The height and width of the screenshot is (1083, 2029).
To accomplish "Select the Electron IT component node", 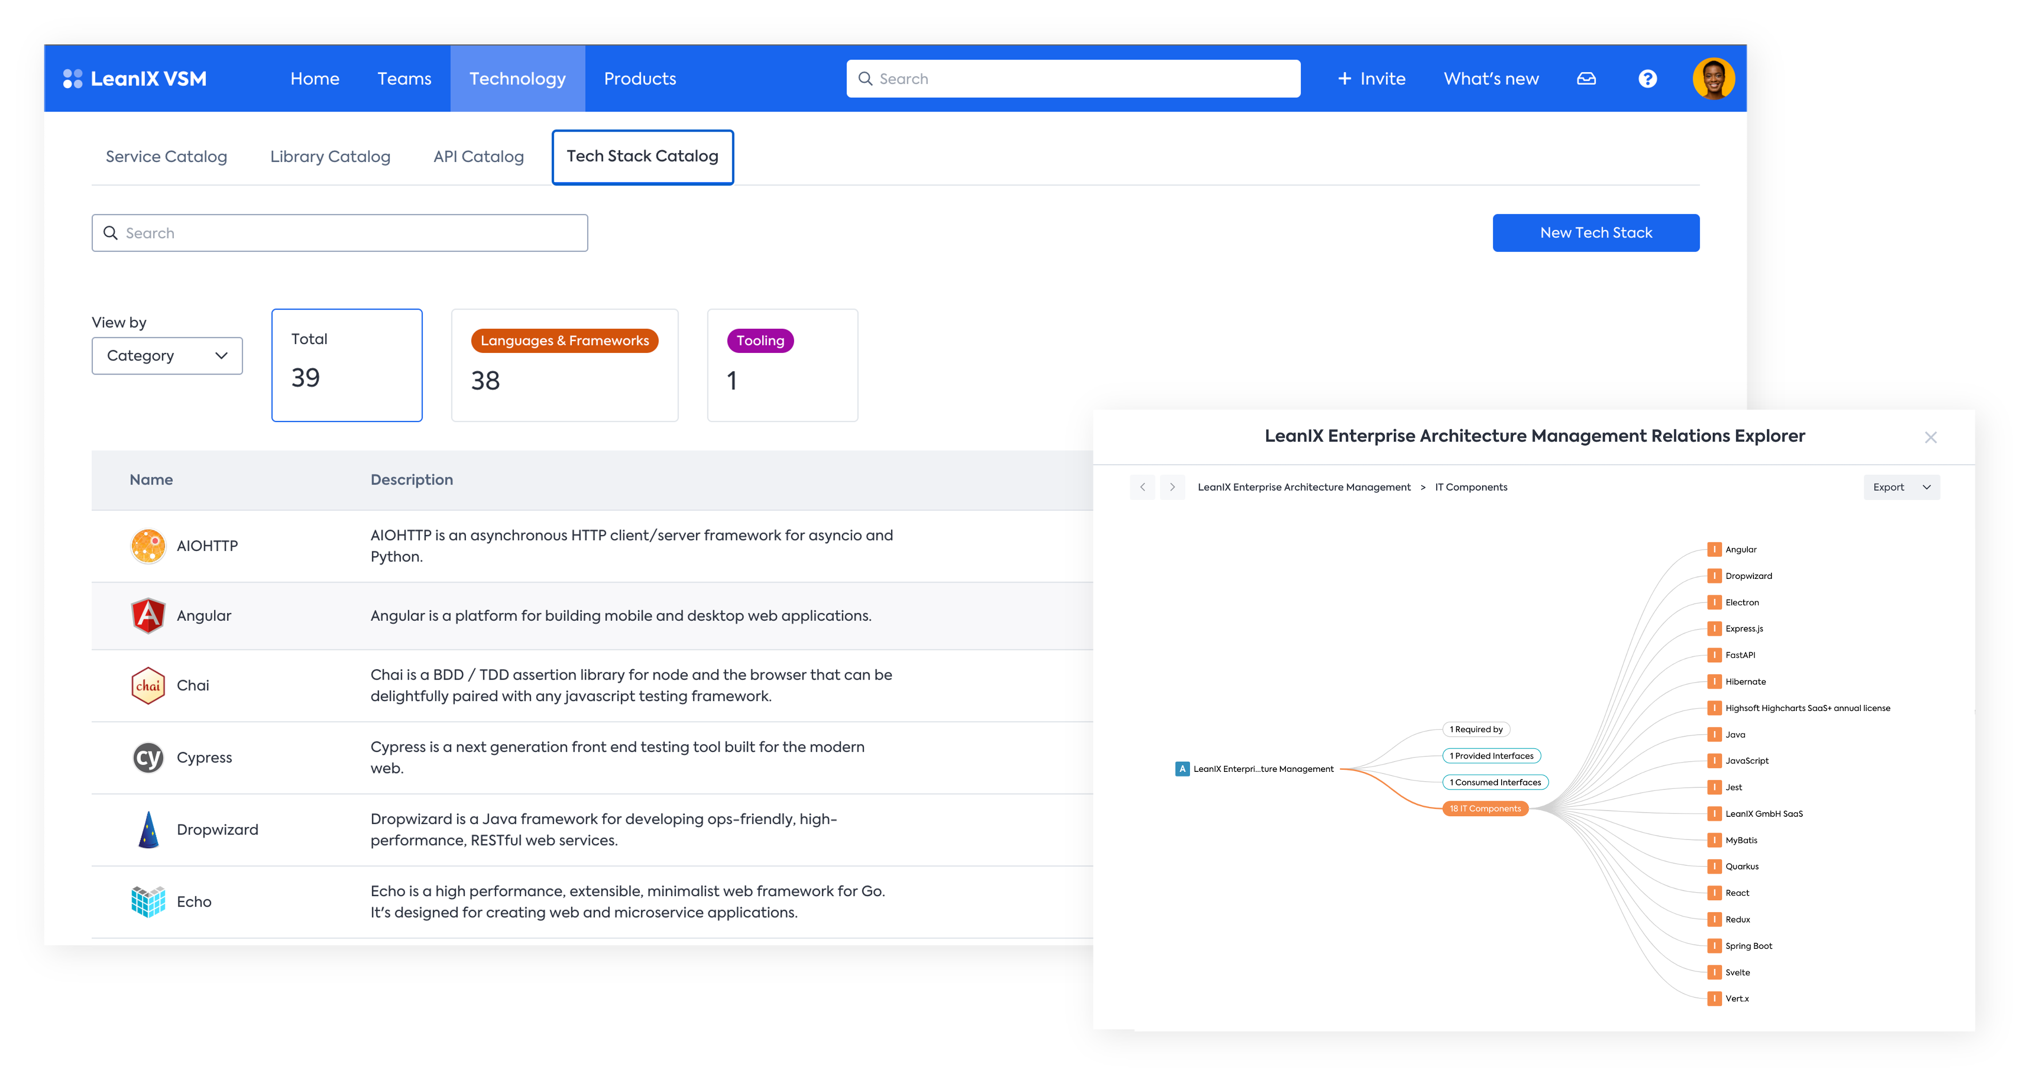I will click(1734, 603).
